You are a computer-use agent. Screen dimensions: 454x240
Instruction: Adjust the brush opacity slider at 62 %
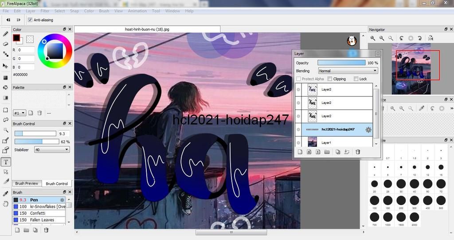coord(37,142)
